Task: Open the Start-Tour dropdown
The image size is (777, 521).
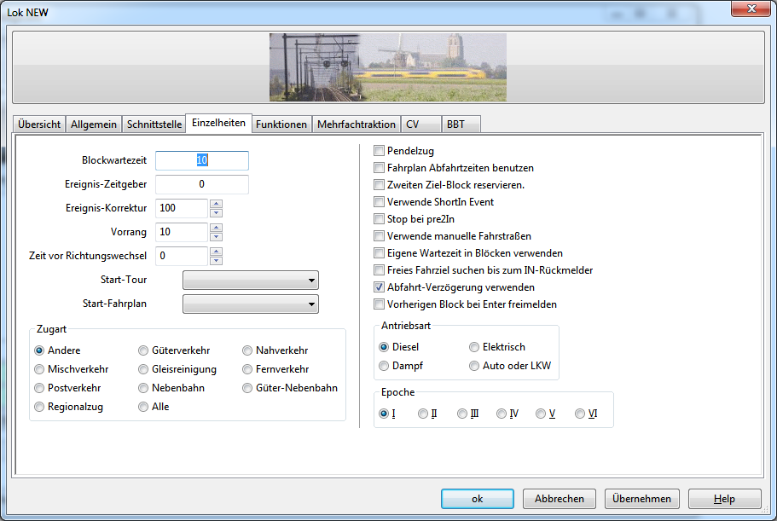Action: [x=250, y=281]
